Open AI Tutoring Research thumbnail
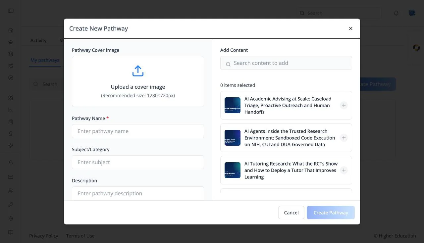 point(233,170)
